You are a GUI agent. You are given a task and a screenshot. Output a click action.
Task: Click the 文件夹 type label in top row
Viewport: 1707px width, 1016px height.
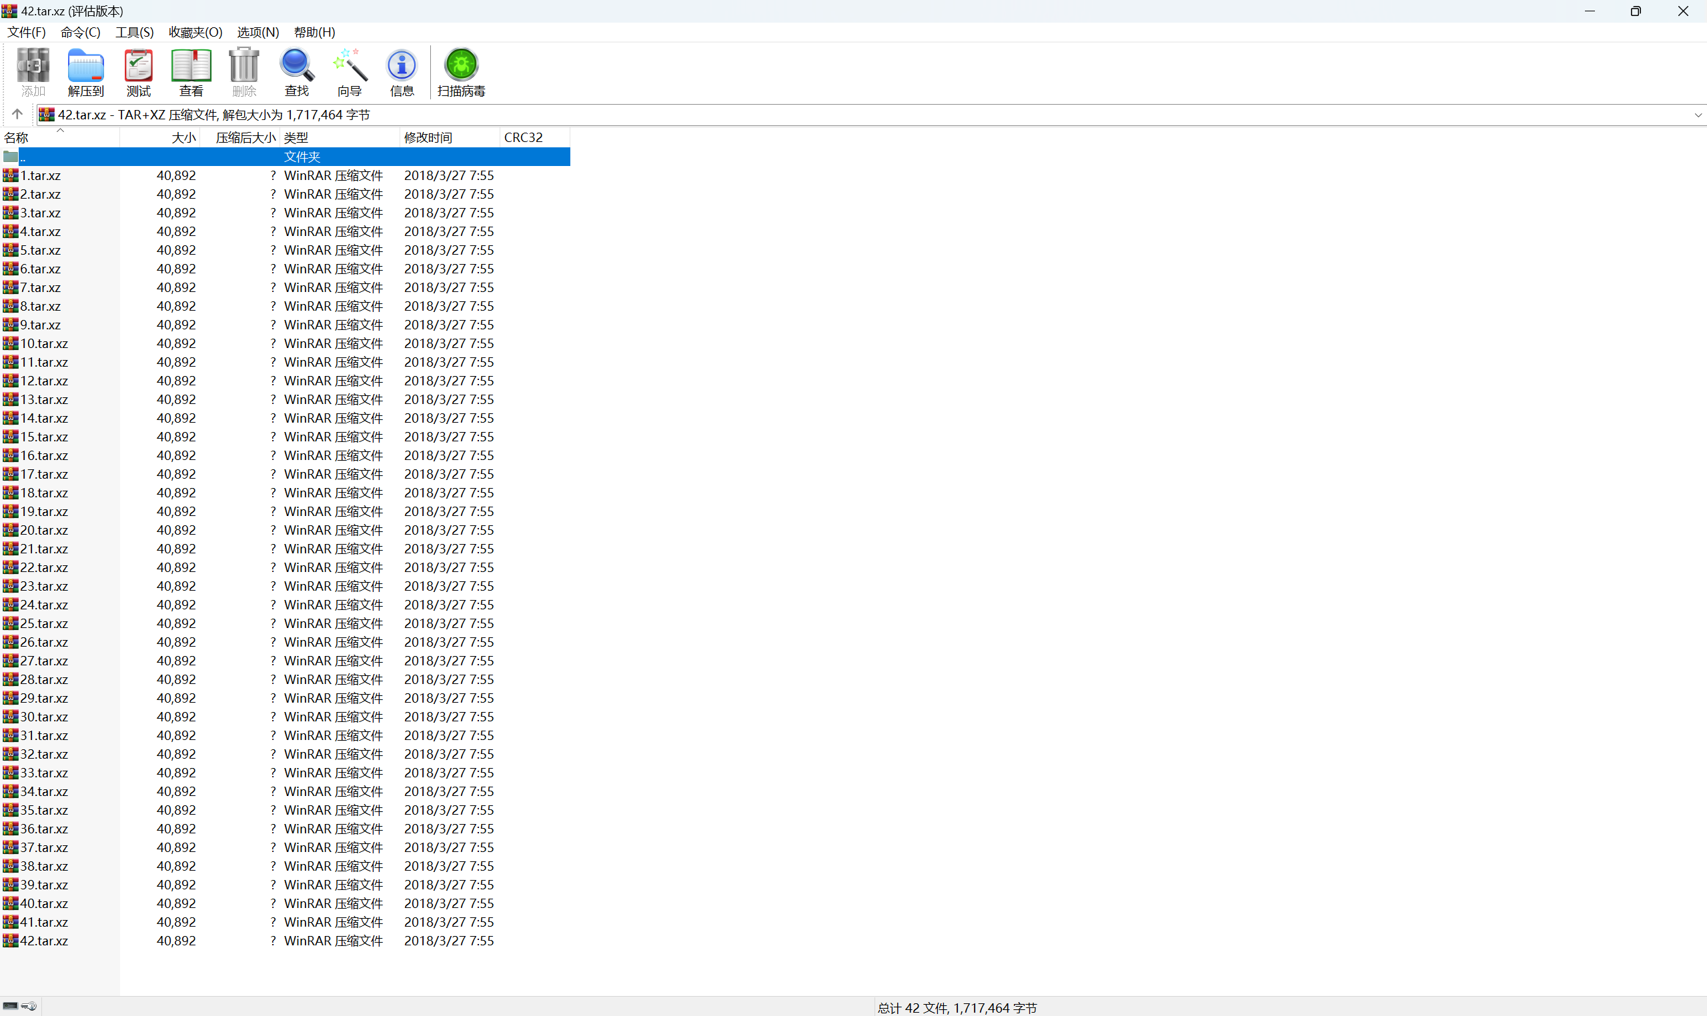[302, 157]
